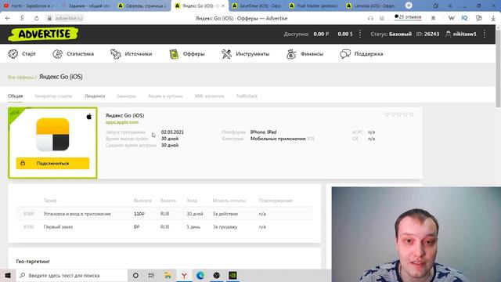
Task: Click the browser back arrow
Action: point(8,18)
